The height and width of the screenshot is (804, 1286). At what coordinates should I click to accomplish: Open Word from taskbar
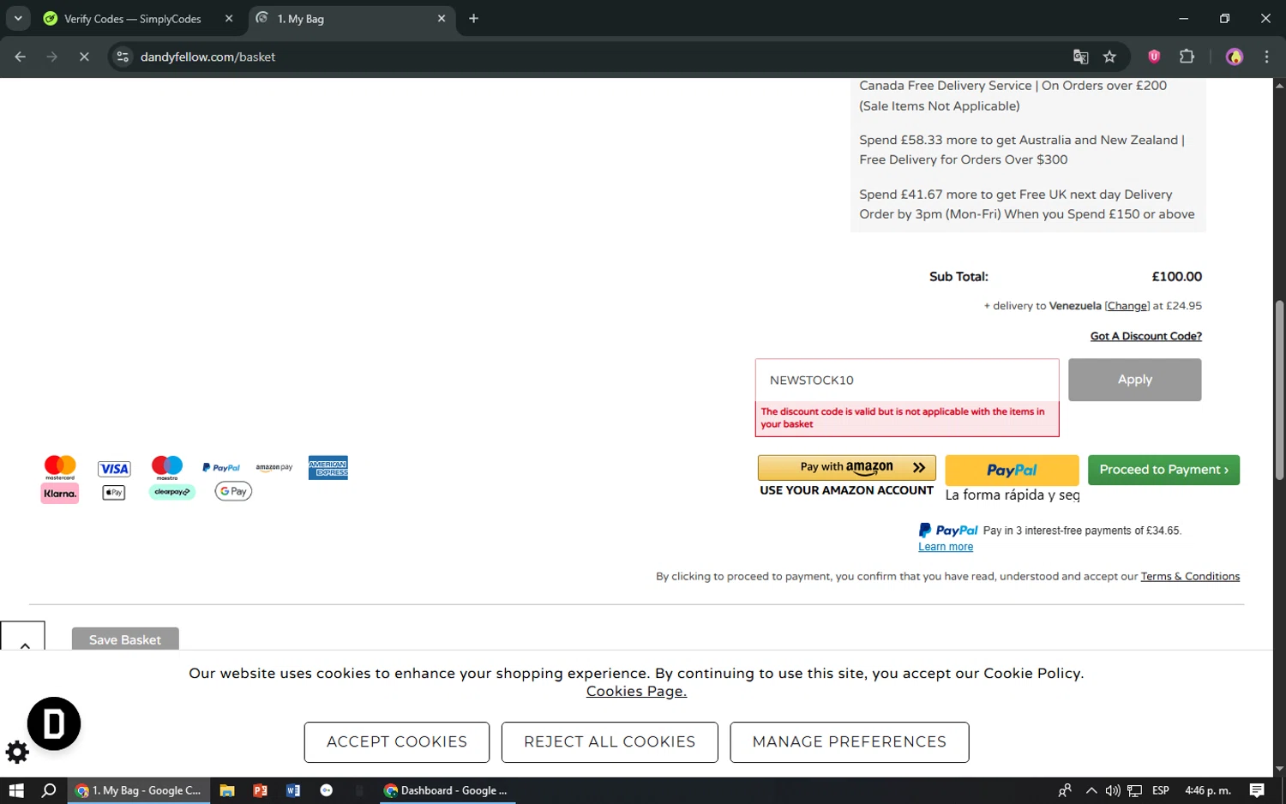pyautogui.click(x=293, y=790)
